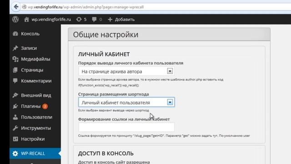Click label 'Порядок вывода личного кабинета пользователя'
This screenshot has height=164, width=291.
(x=130, y=63)
